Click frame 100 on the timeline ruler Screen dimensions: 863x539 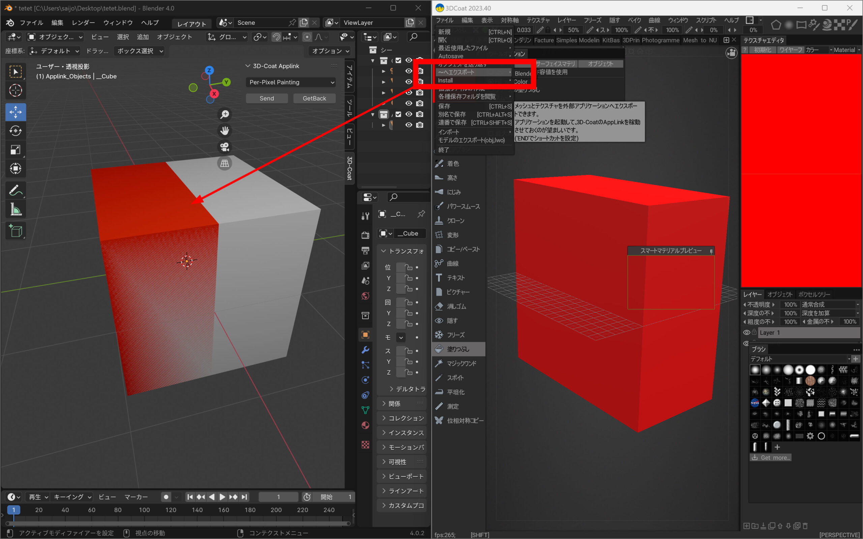[x=144, y=510]
